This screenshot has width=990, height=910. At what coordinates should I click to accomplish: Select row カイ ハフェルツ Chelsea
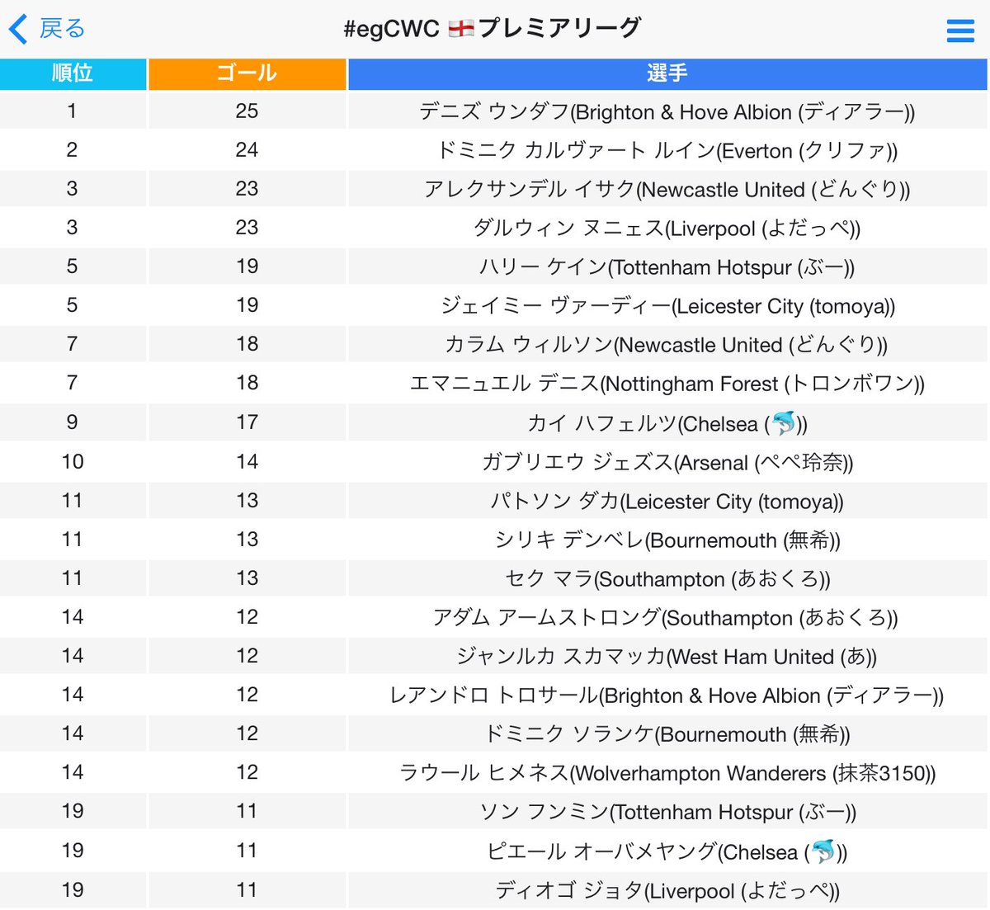495,422
